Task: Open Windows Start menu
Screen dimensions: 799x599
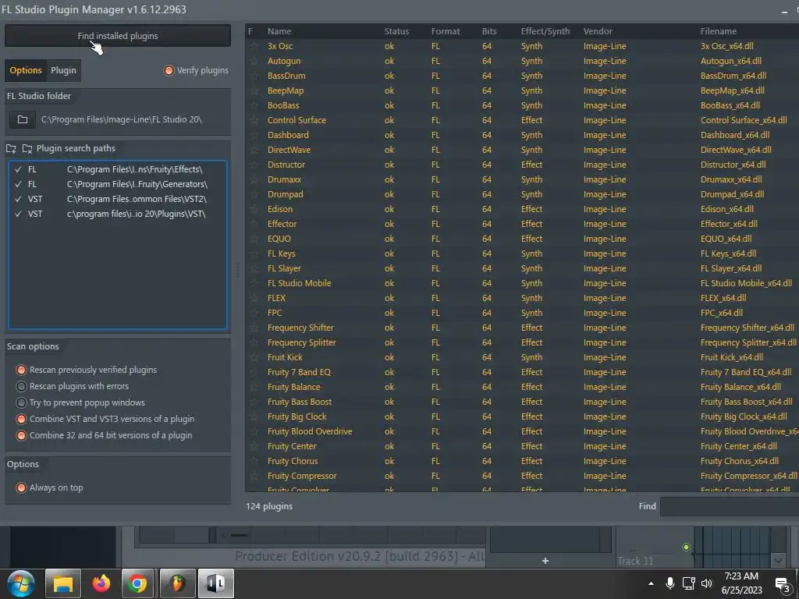Action: 20,583
